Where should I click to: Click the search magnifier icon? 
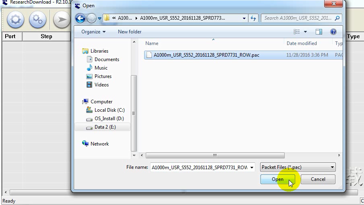(337, 18)
